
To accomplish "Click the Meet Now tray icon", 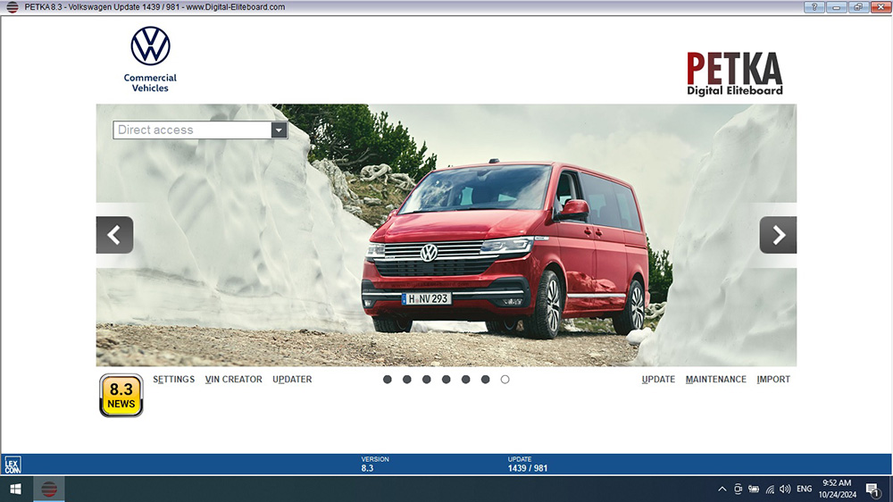I will [x=738, y=489].
